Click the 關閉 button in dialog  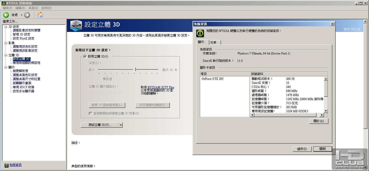tap(323, 149)
